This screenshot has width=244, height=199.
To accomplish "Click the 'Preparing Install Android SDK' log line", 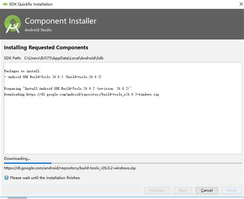I will point(68,88).
